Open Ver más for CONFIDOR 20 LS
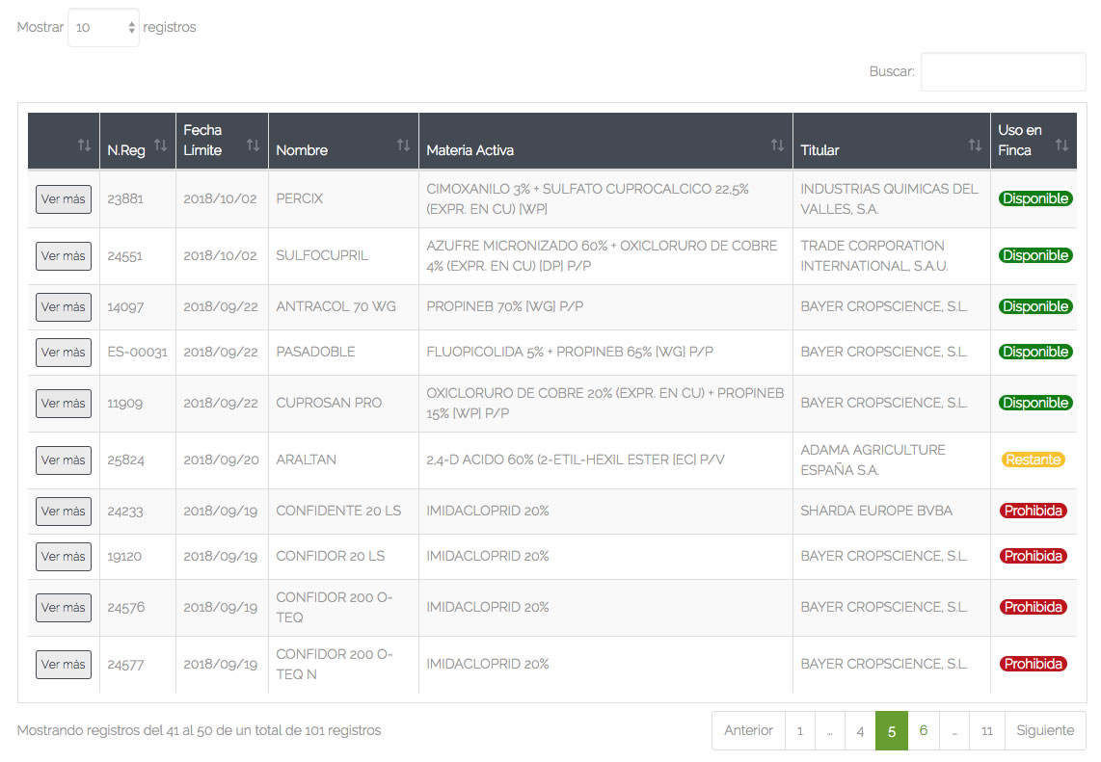Viewport: 1101px width, 762px height. coord(64,557)
